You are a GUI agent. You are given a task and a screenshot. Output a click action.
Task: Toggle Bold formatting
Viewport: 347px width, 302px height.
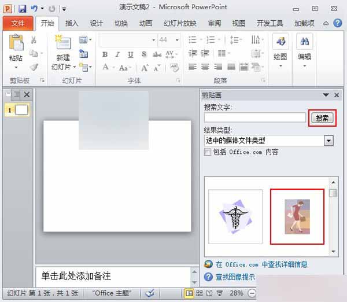click(105, 54)
